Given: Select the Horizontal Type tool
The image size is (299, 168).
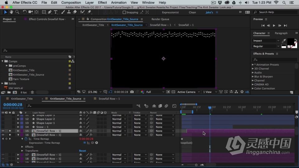Looking at the screenshot, I should pos(56,12).
